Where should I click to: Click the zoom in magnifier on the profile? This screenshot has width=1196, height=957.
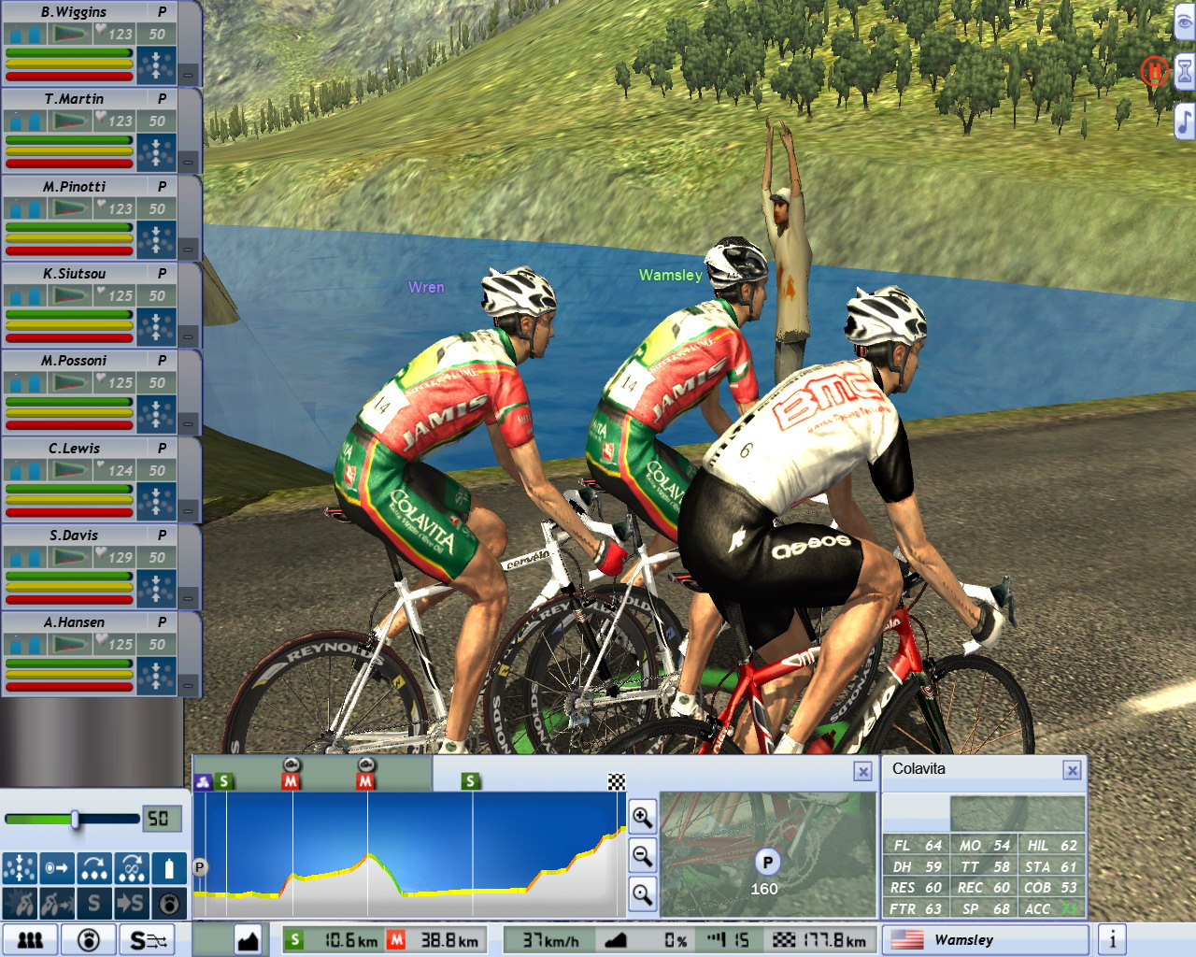click(x=642, y=817)
